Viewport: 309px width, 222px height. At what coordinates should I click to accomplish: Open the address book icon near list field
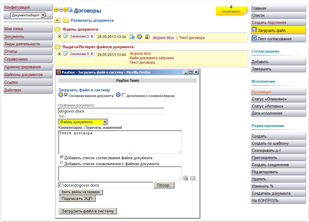(193, 178)
